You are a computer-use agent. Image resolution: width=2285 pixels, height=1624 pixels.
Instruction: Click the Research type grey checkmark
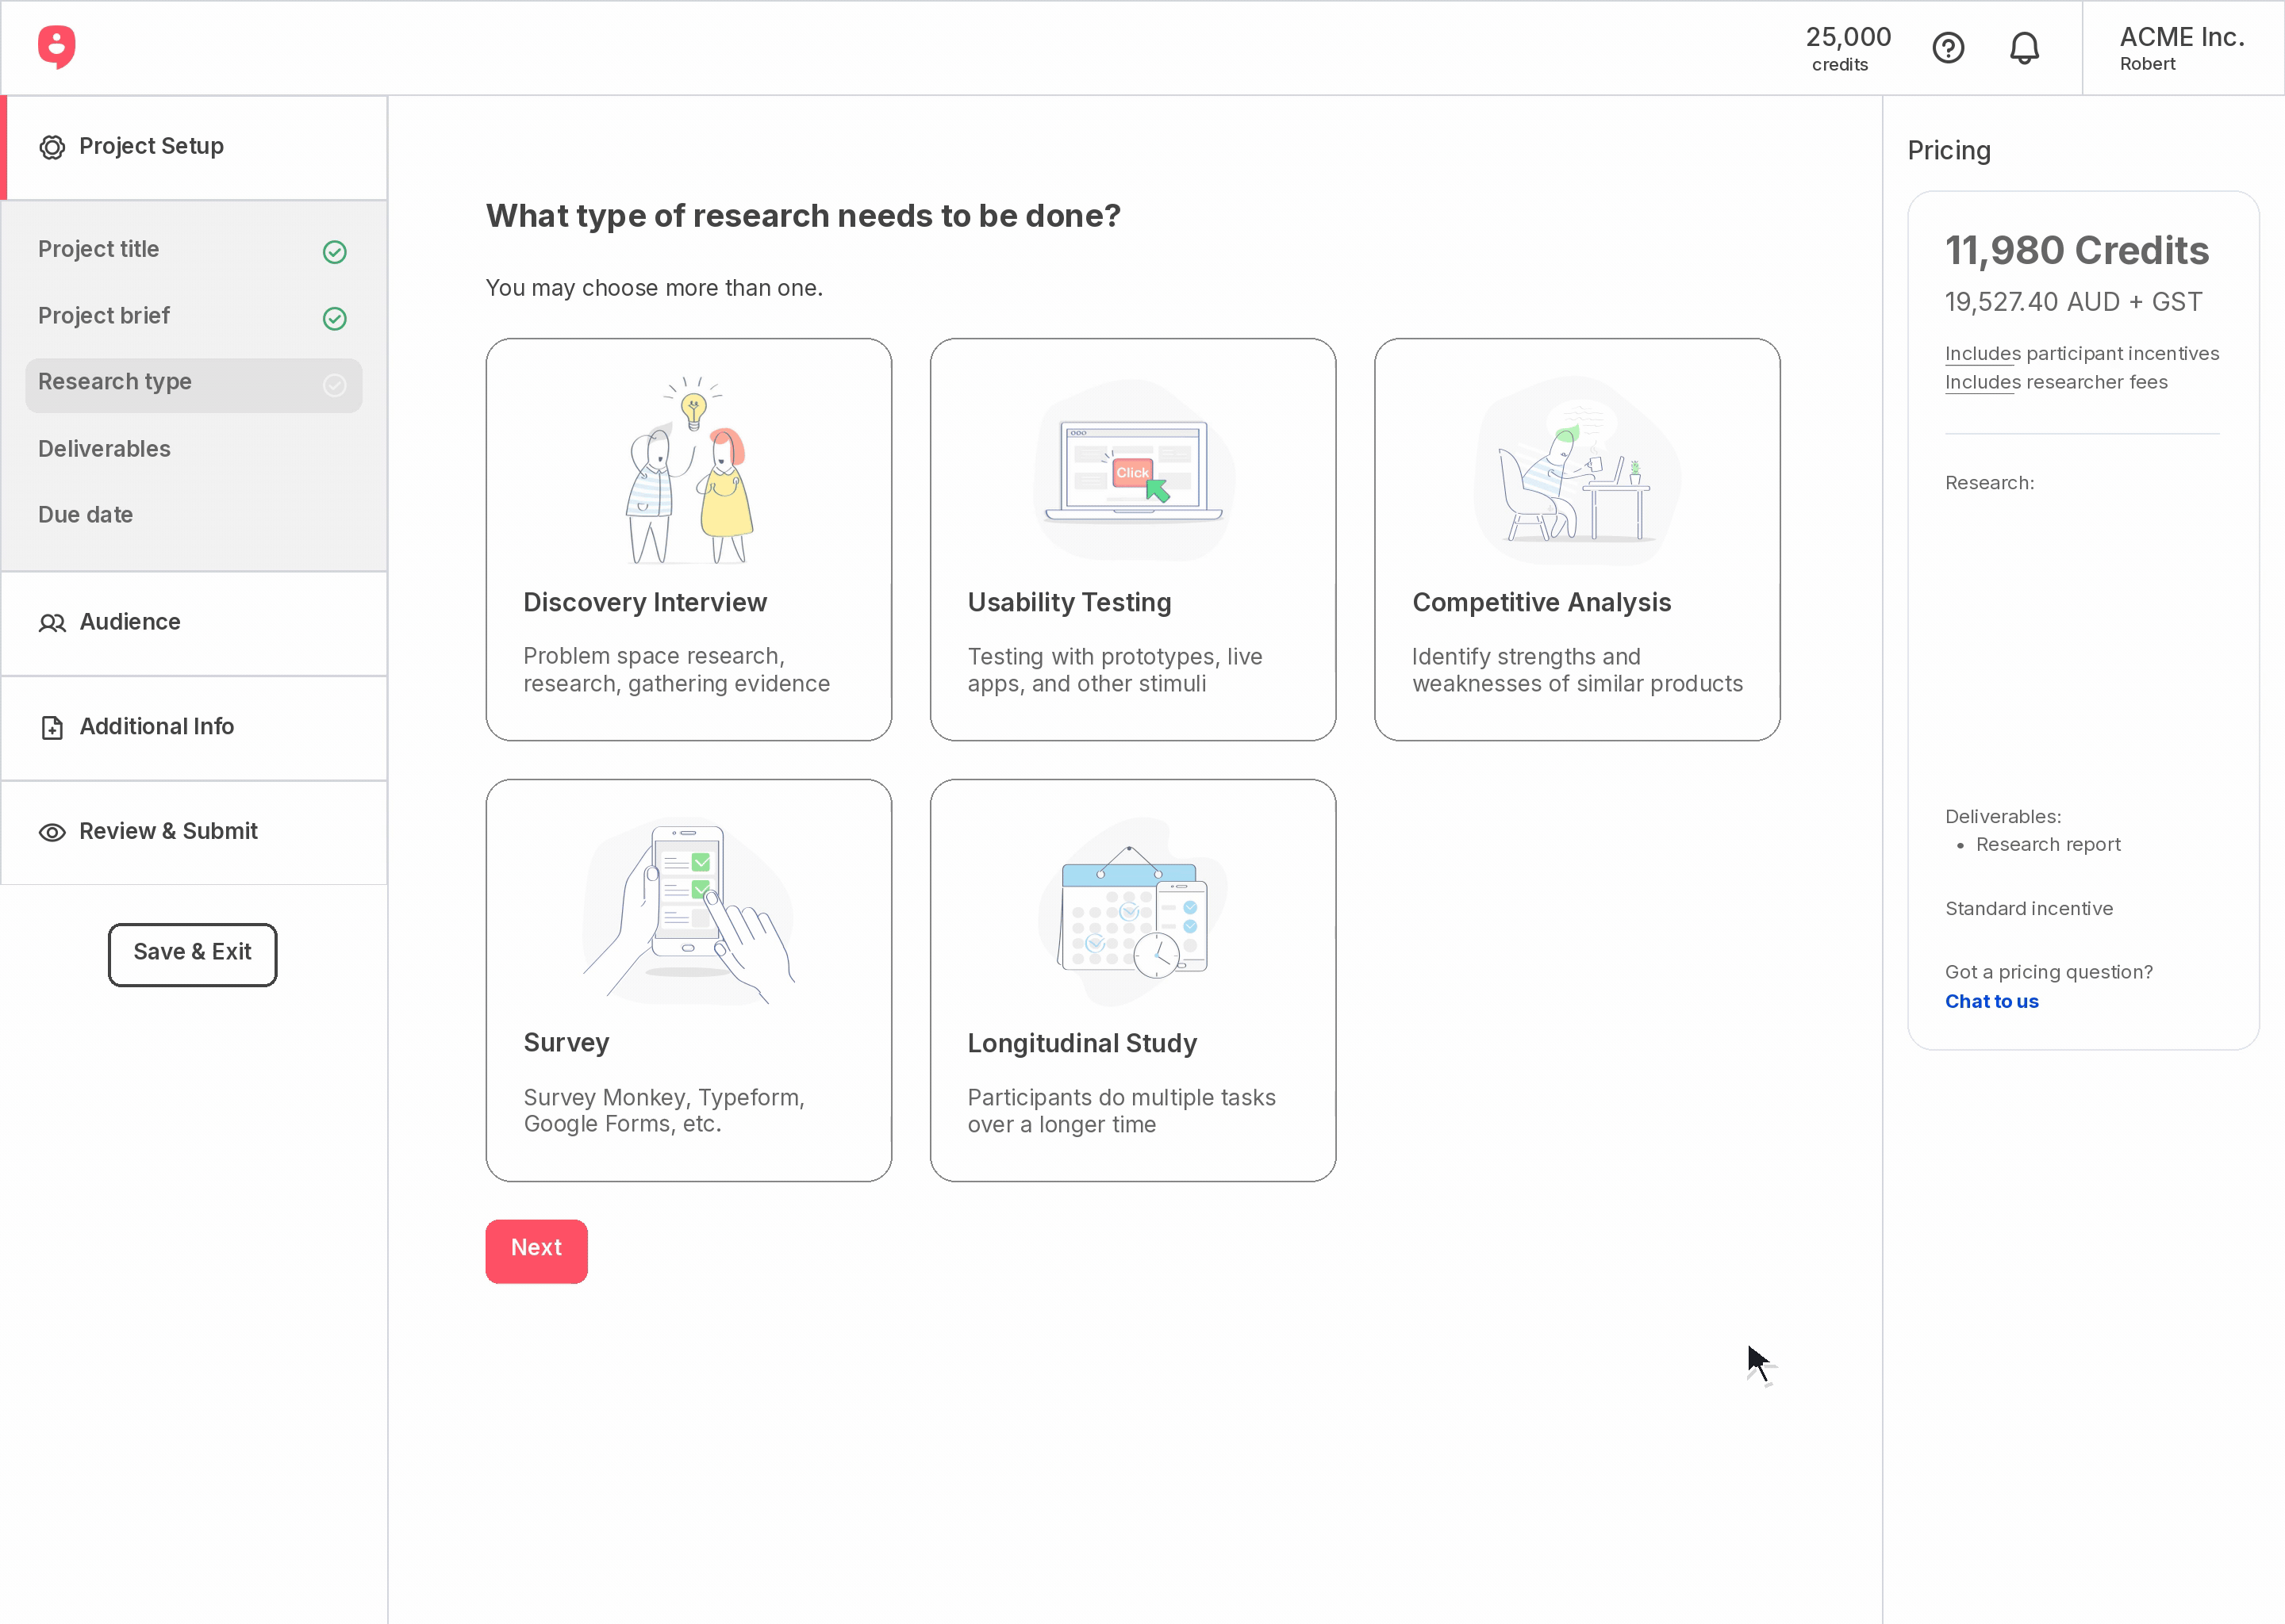pos(335,385)
